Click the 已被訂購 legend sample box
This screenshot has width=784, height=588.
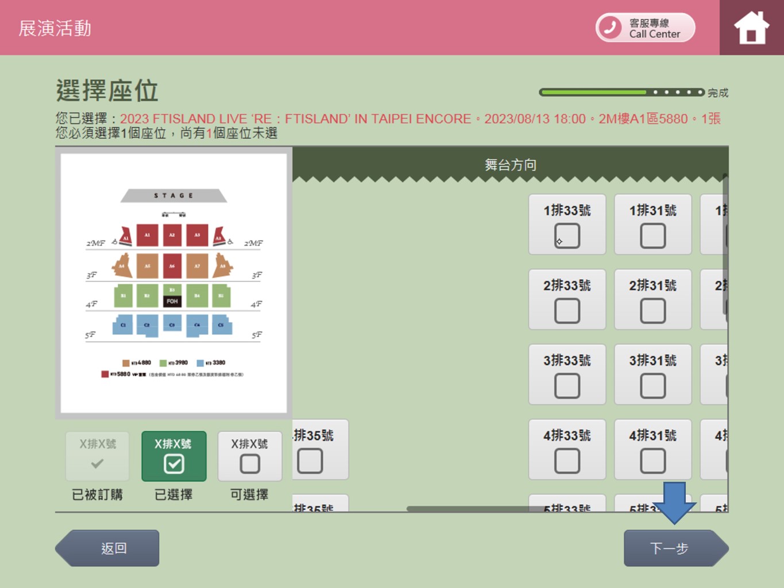98,456
